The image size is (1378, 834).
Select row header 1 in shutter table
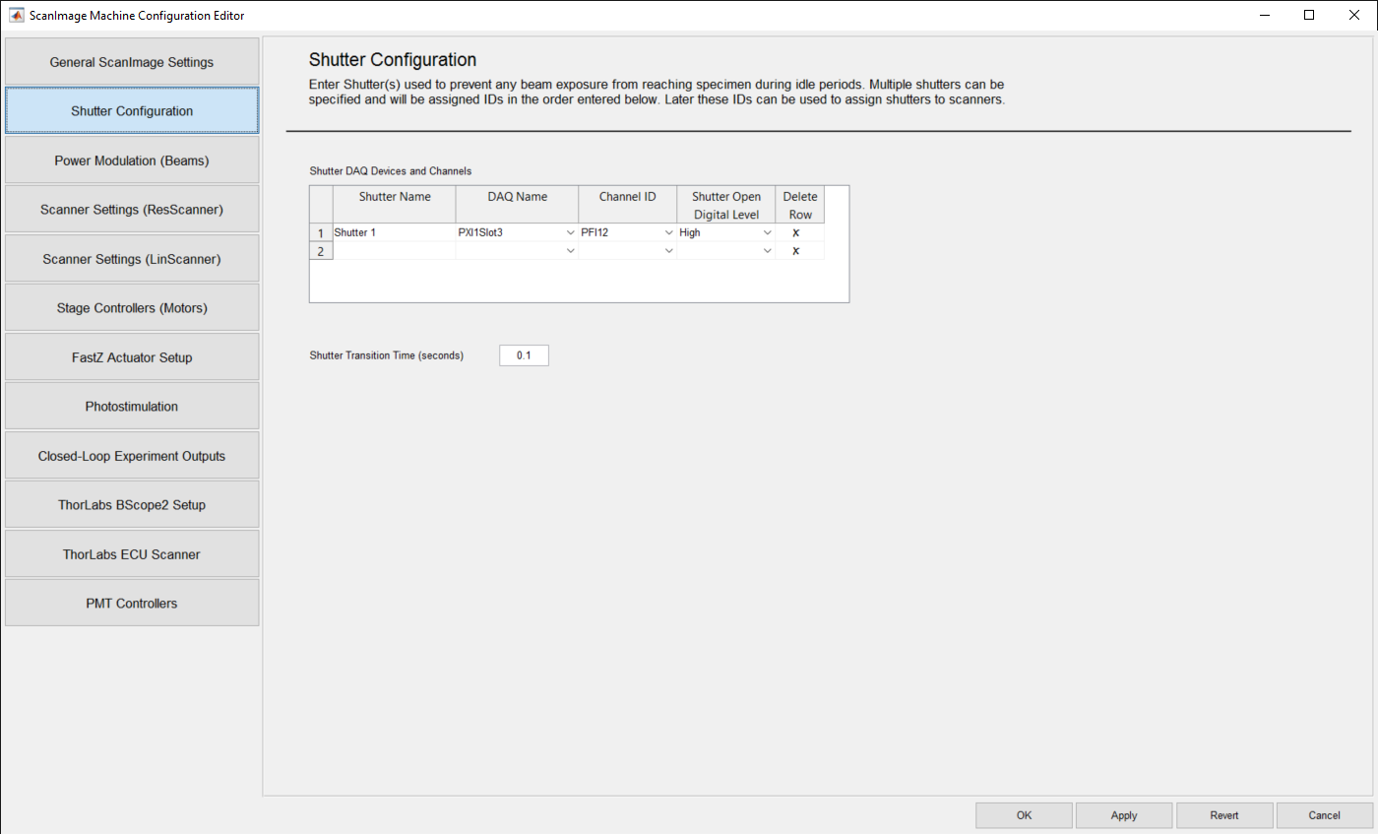[x=321, y=232]
